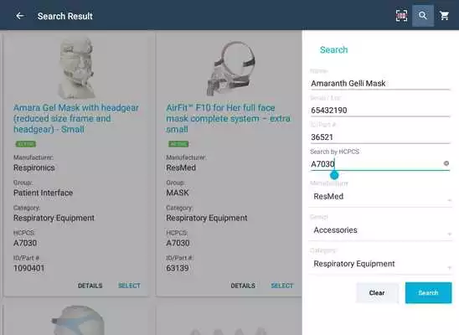
Task: Edit the serial number field 65432190
Action: (x=380, y=111)
